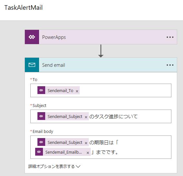Collapse the Send email step header
This screenshot has width=183, height=176.
(101, 65)
